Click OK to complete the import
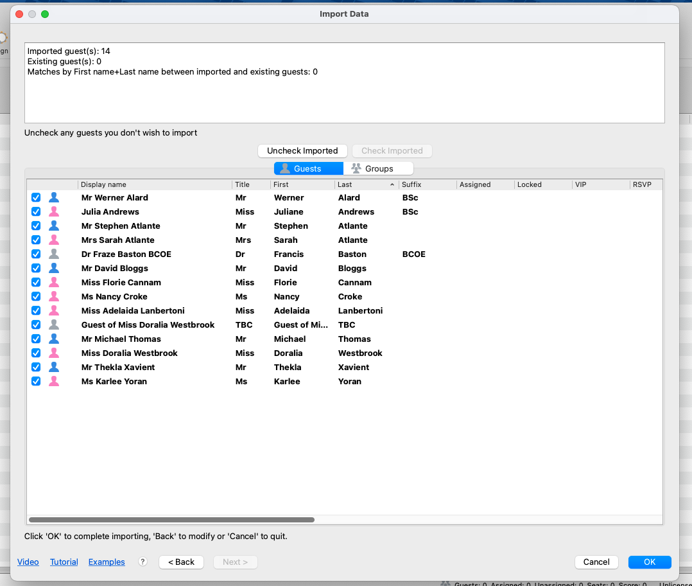 (650, 562)
